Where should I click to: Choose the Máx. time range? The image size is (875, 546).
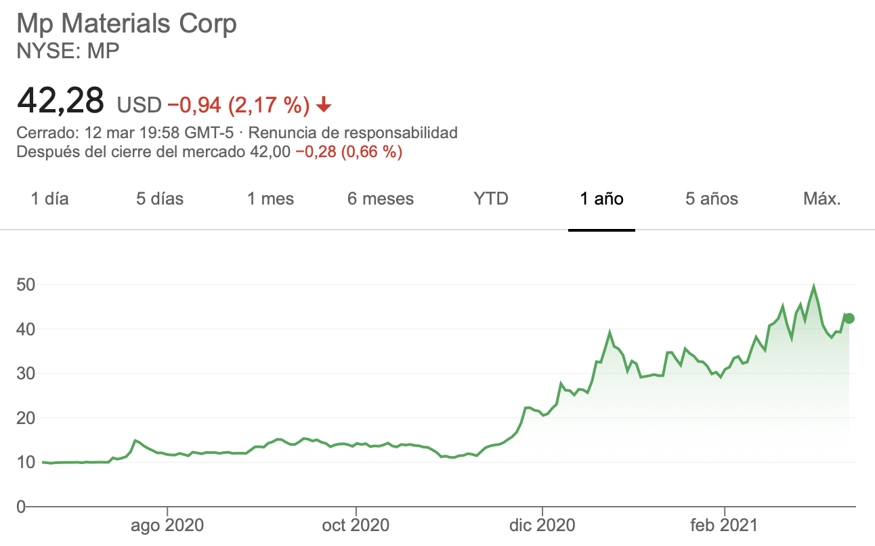click(821, 199)
